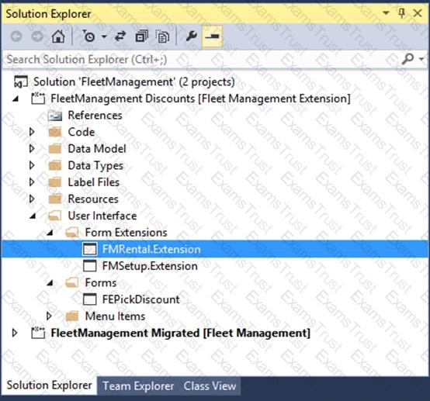Toggle the Show All Files icon

pos(163,36)
